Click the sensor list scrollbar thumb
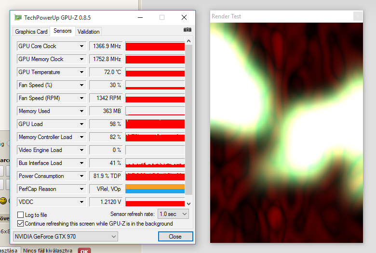376x253 pixels. pos(188,120)
